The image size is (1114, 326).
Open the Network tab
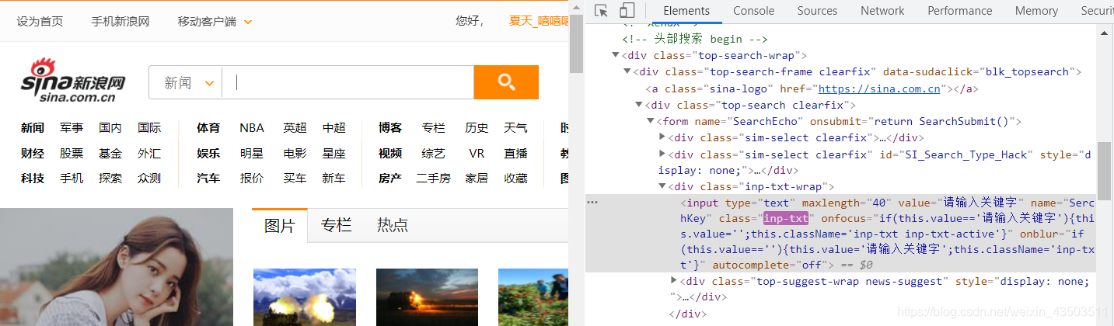pos(882,11)
